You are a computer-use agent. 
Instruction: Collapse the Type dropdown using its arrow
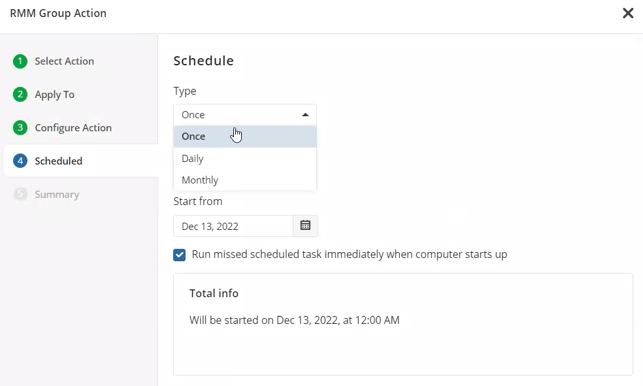(x=305, y=115)
